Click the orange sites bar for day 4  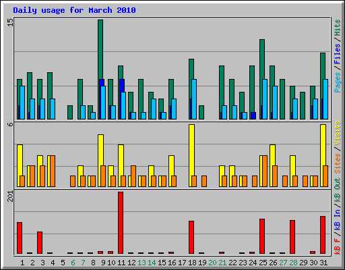click(x=53, y=171)
